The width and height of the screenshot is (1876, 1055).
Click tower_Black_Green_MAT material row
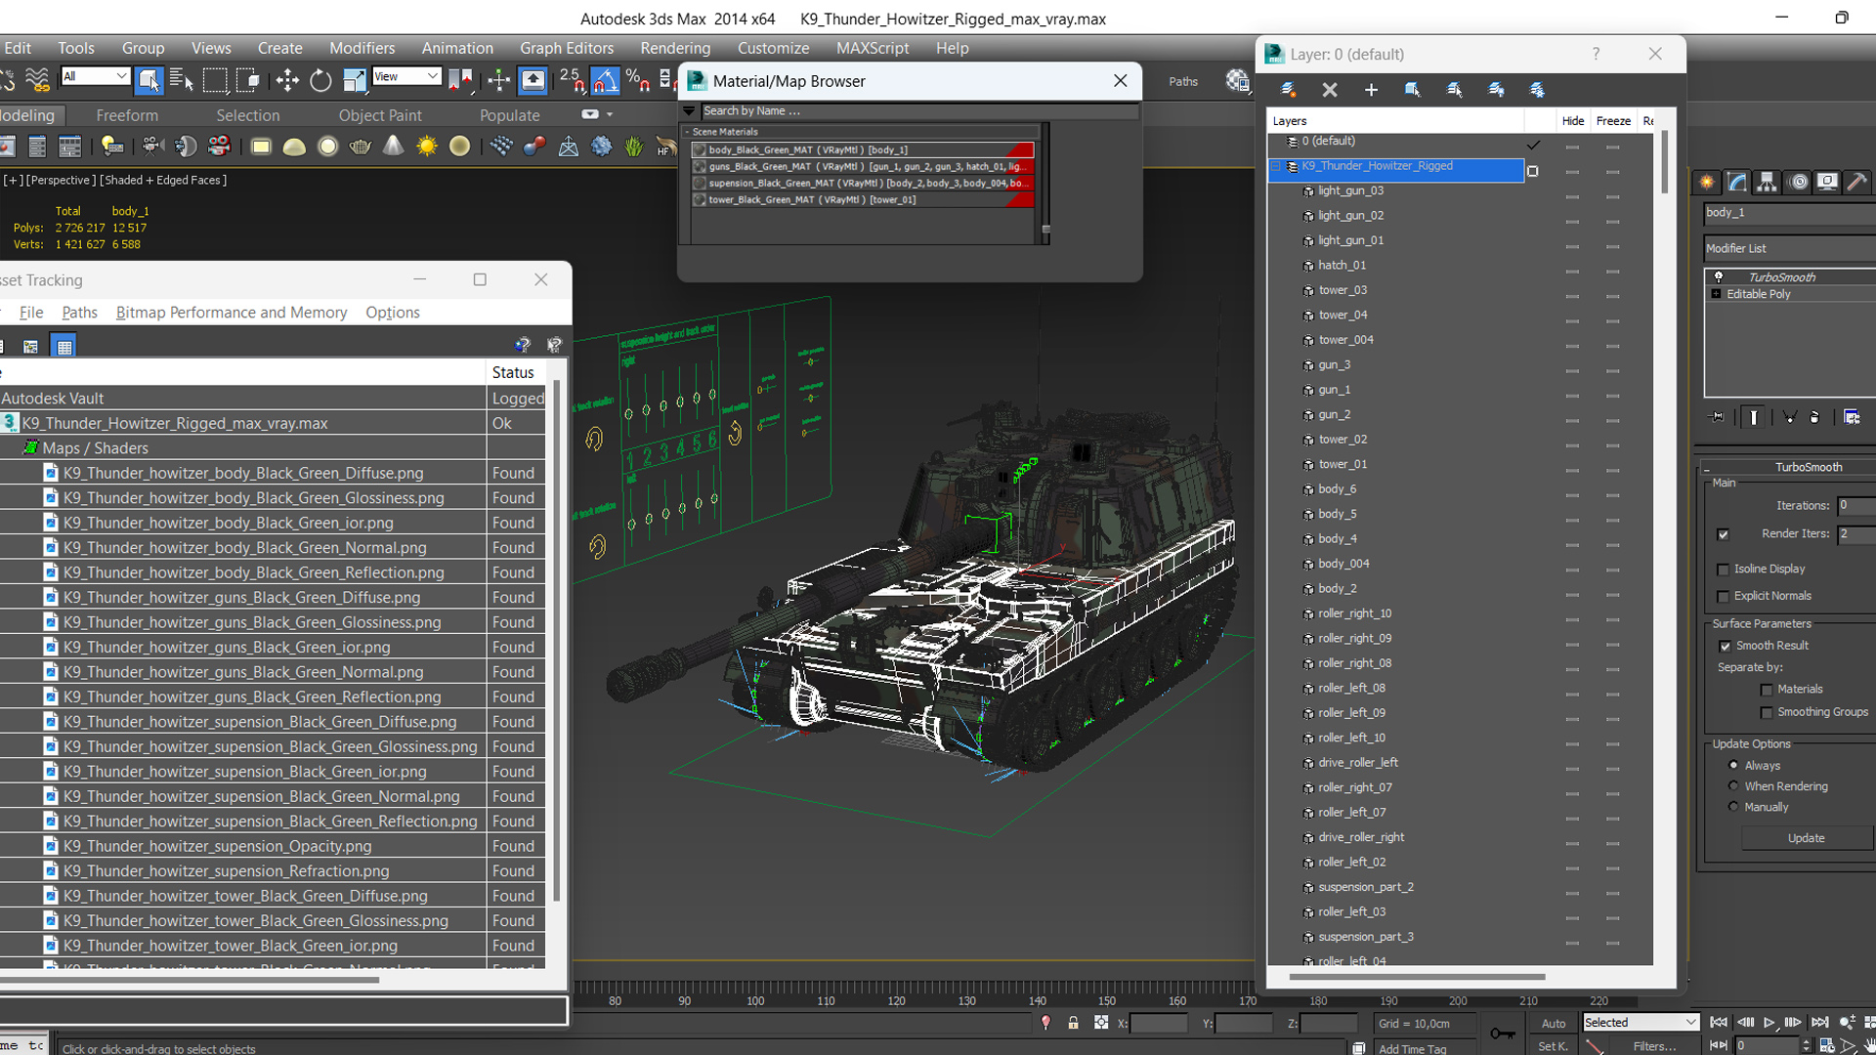pos(863,199)
